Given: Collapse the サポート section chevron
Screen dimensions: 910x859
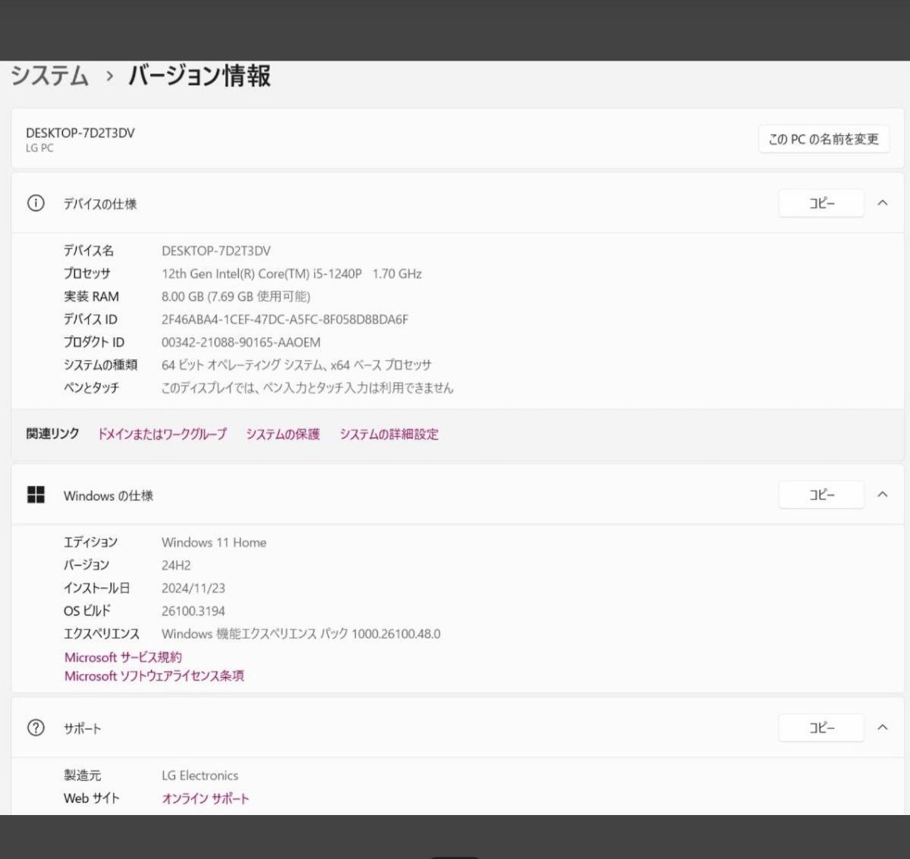Looking at the screenshot, I should click(883, 727).
